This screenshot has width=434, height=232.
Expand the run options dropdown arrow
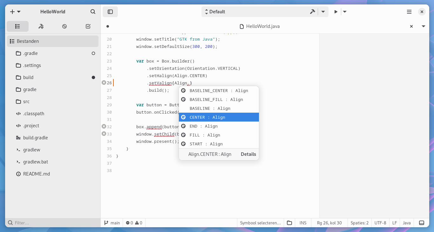(345, 11)
